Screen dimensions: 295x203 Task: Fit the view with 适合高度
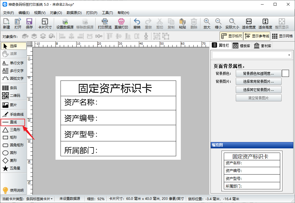(265, 24)
